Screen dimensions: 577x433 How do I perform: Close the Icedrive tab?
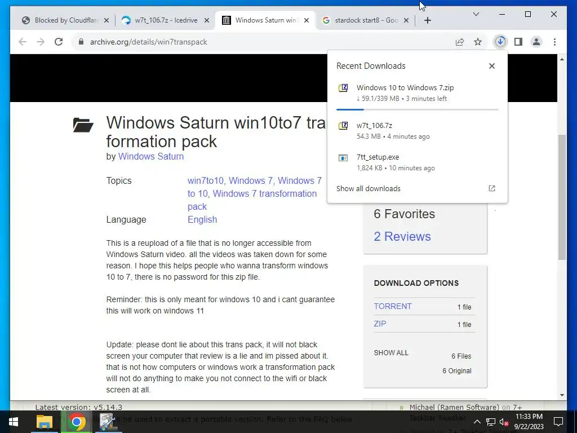click(x=207, y=21)
